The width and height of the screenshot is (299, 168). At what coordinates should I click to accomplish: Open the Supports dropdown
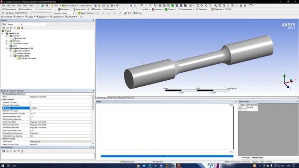(42, 17)
